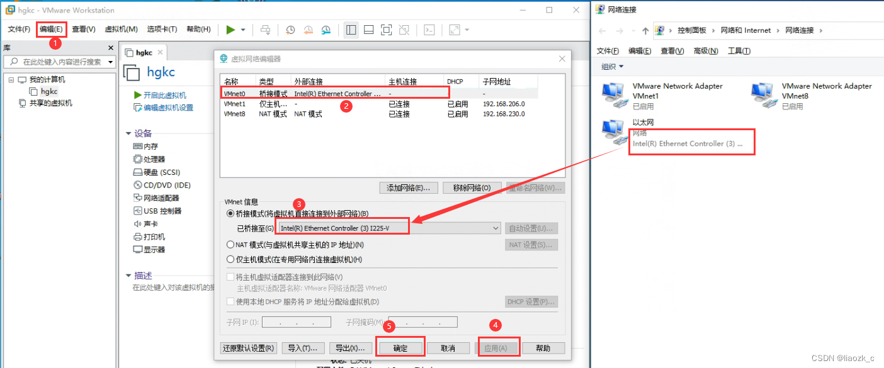Select the NAT 模式 radio button

230,245
